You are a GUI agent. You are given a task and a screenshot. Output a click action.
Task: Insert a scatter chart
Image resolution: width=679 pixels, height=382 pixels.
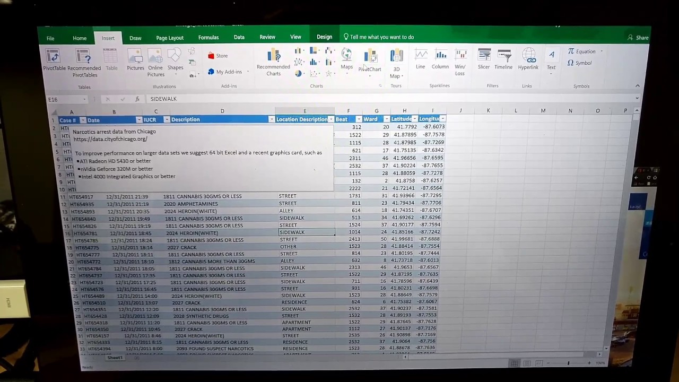(x=314, y=74)
